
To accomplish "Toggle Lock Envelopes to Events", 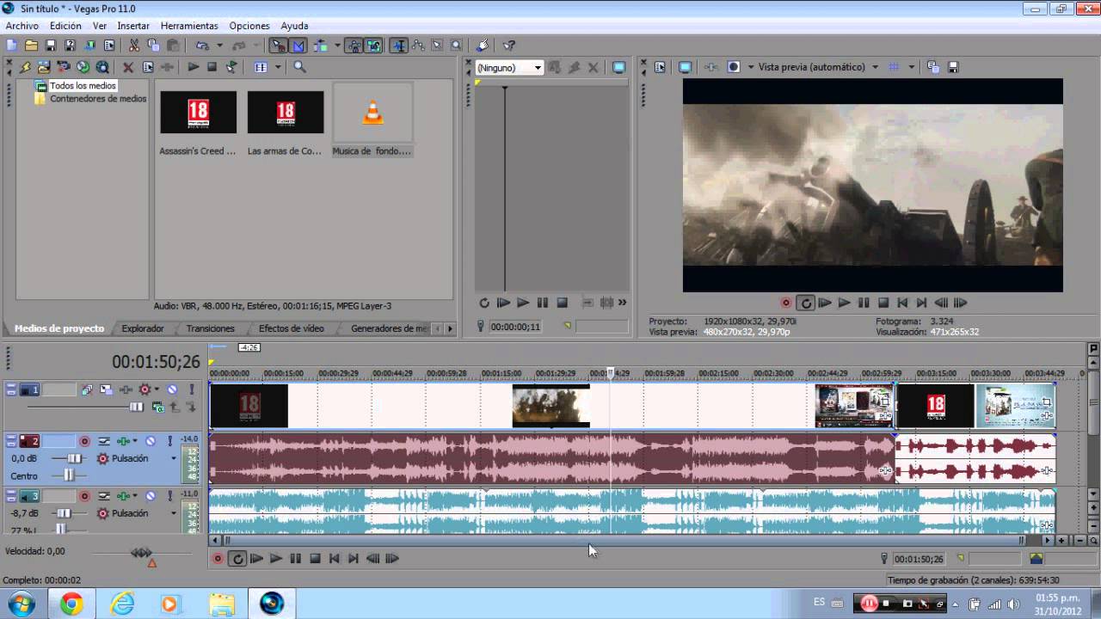I will [x=354, y=46].
